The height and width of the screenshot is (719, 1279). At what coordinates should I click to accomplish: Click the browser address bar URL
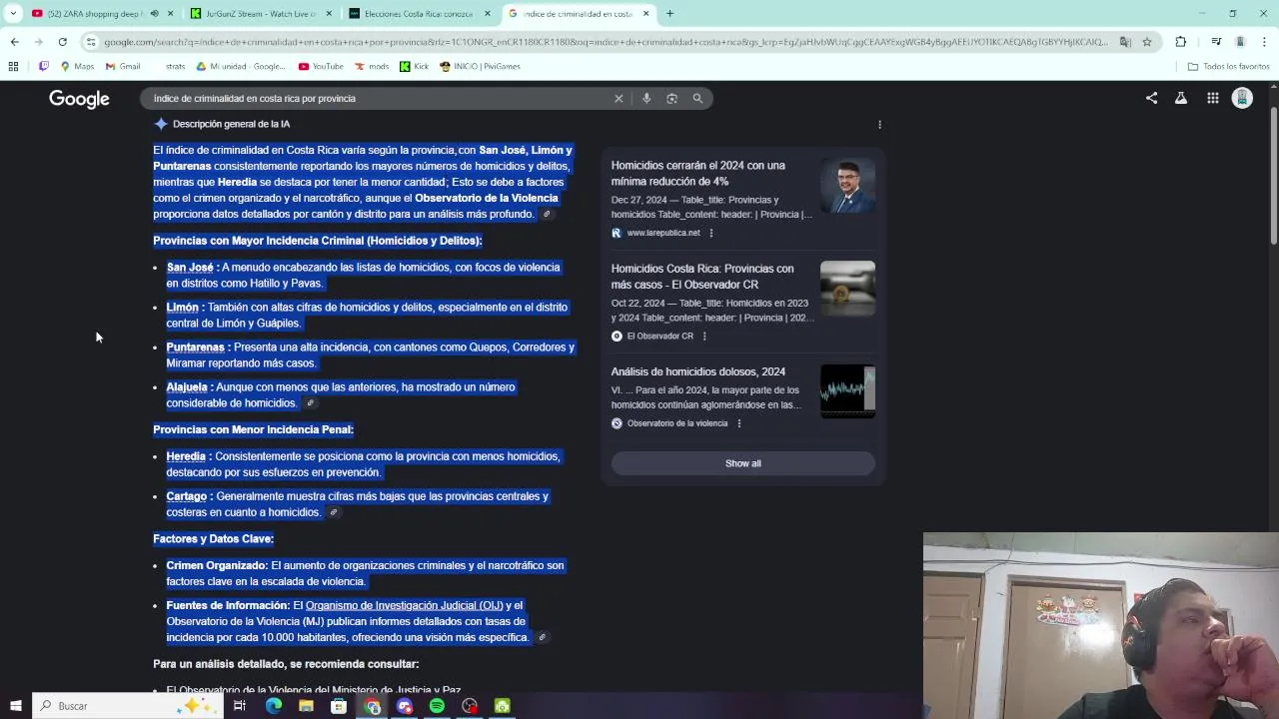[605, 42]
